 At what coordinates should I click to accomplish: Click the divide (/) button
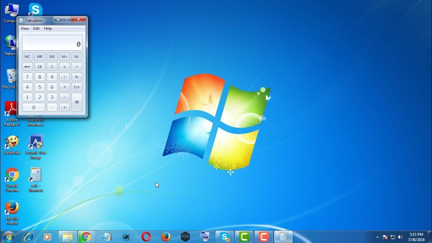[x=64, y=77]
